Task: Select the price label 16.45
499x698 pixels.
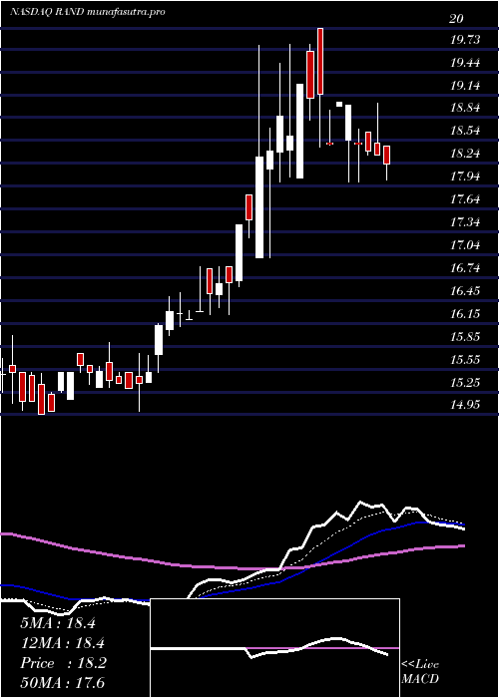Action: (466, 291)
